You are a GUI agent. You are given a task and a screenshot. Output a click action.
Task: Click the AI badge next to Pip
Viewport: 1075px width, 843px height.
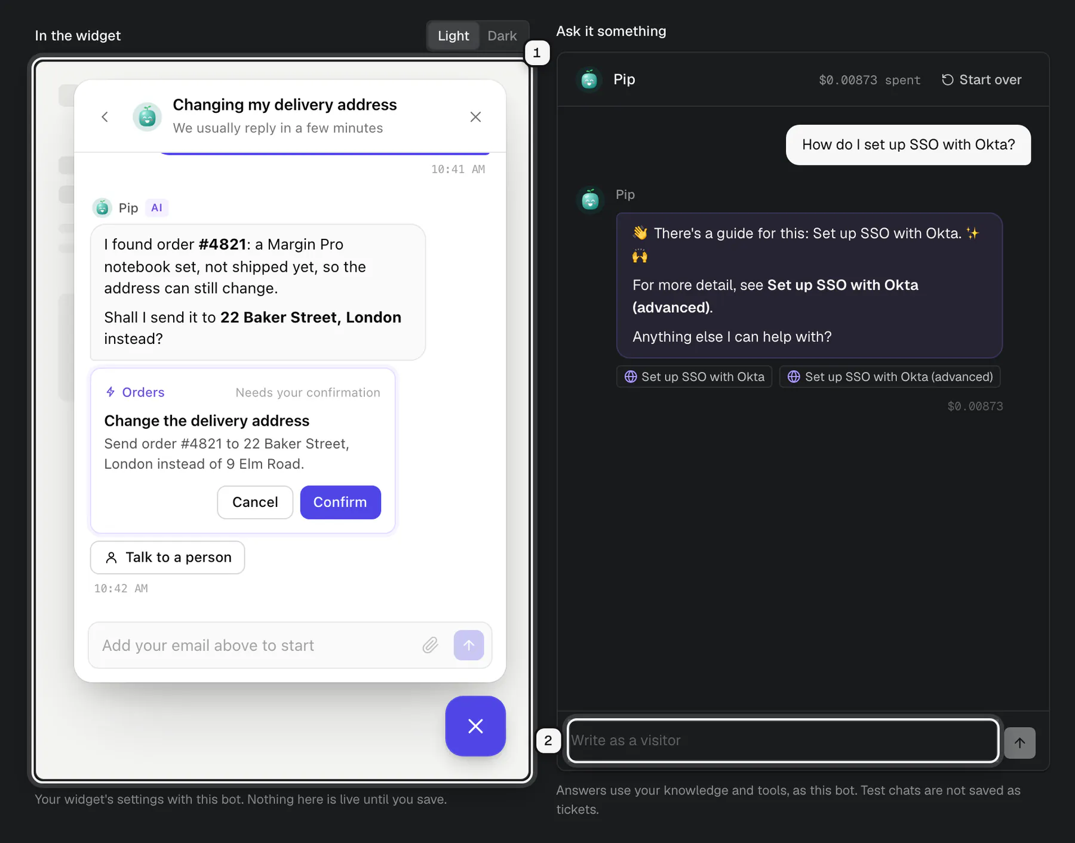(157, 208)
